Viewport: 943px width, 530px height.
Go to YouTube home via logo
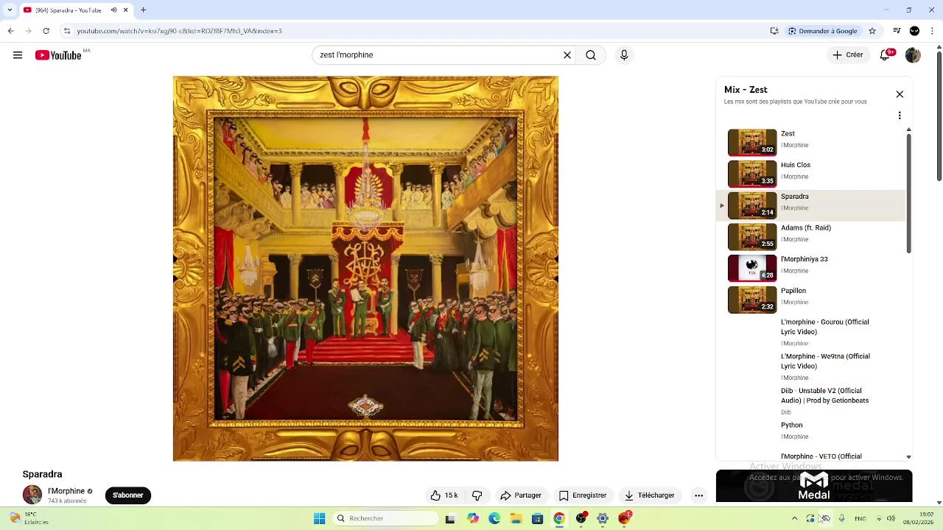click(x=58, y=55)
